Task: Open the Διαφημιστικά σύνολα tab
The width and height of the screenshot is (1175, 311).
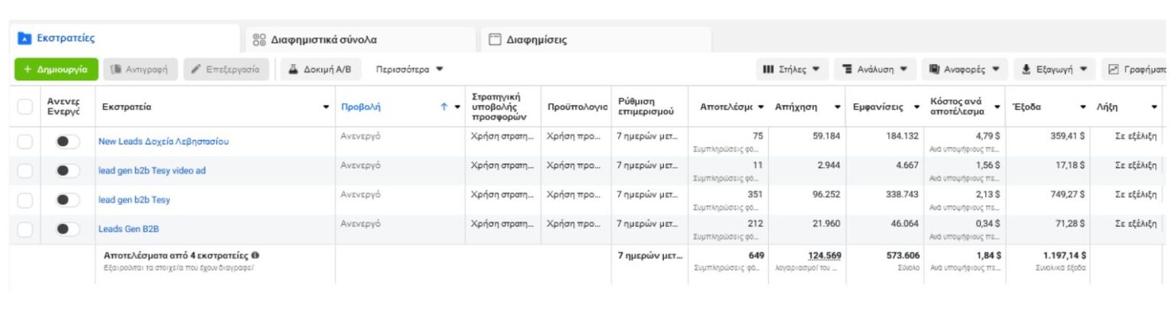Action: [x=360, y=40]
